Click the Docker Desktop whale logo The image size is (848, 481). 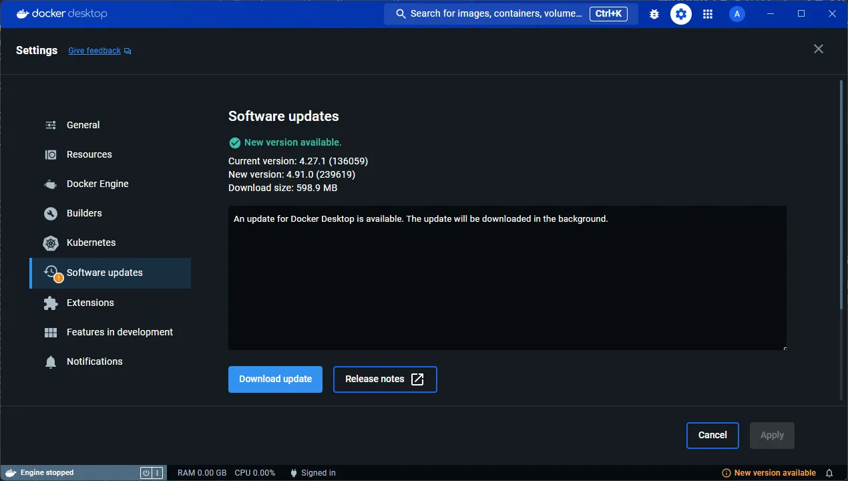23,13
